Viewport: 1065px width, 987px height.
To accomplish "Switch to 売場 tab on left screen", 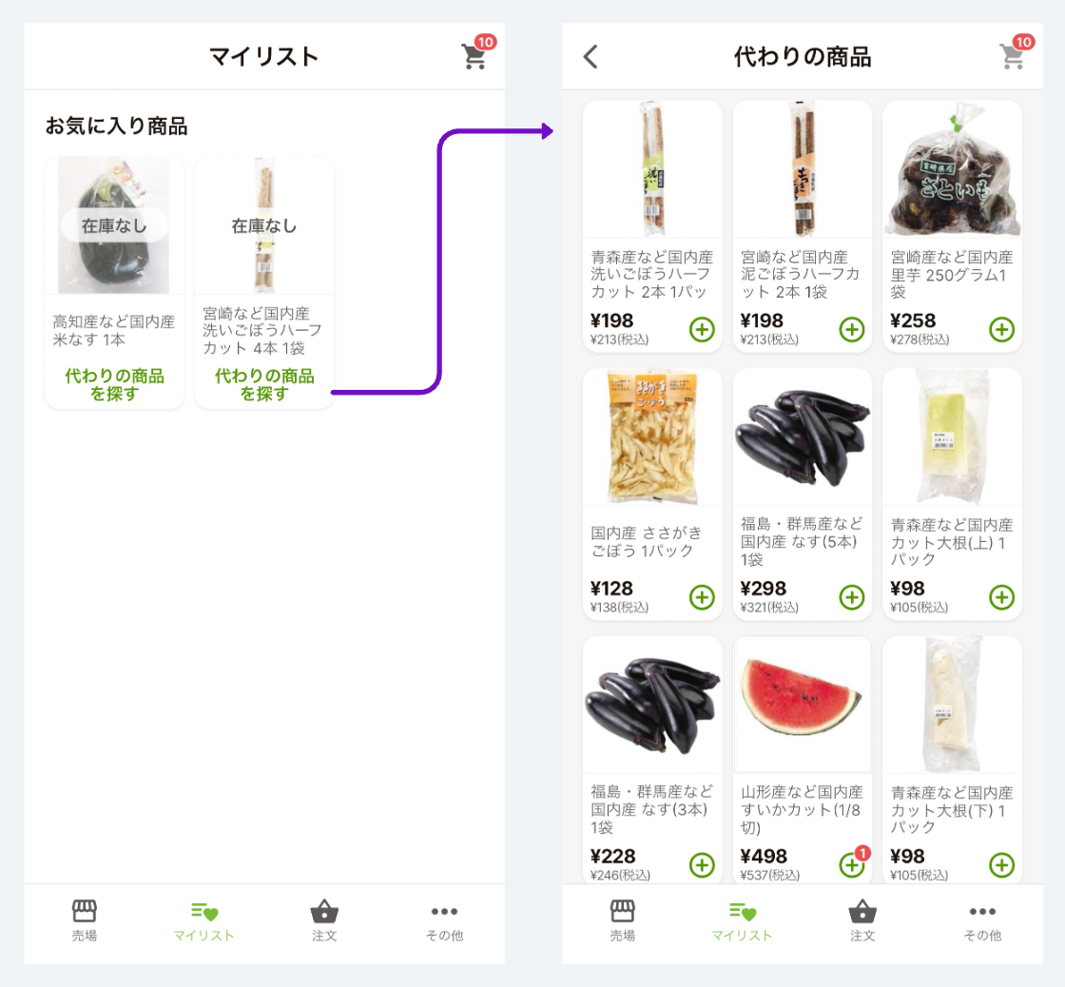I will (x=85, y=920).
